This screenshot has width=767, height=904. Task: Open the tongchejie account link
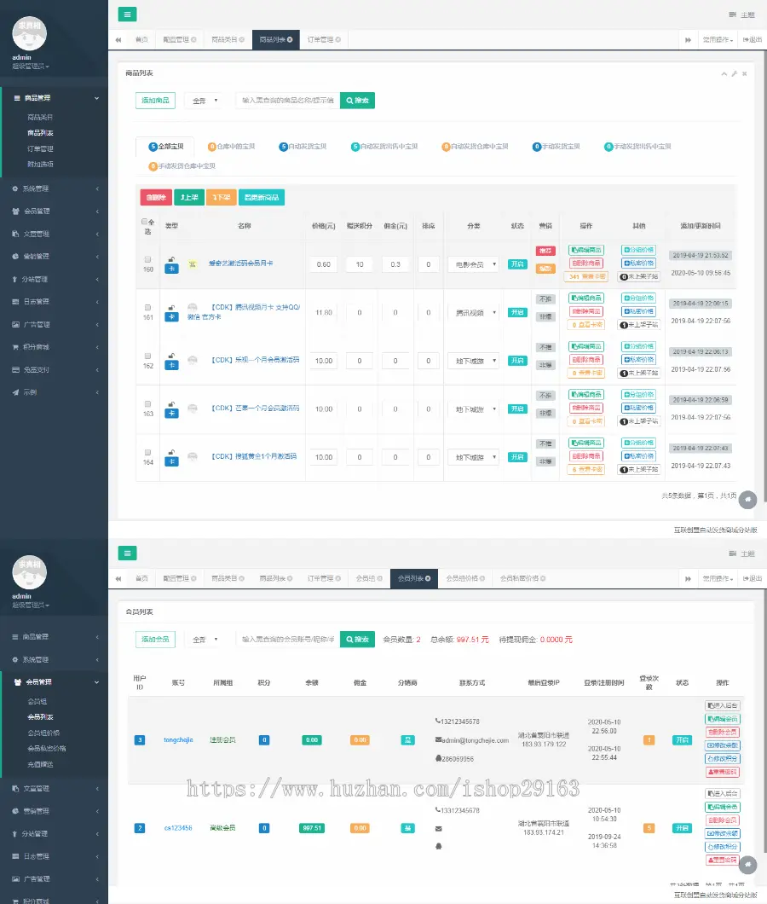[x=178, y=739]
